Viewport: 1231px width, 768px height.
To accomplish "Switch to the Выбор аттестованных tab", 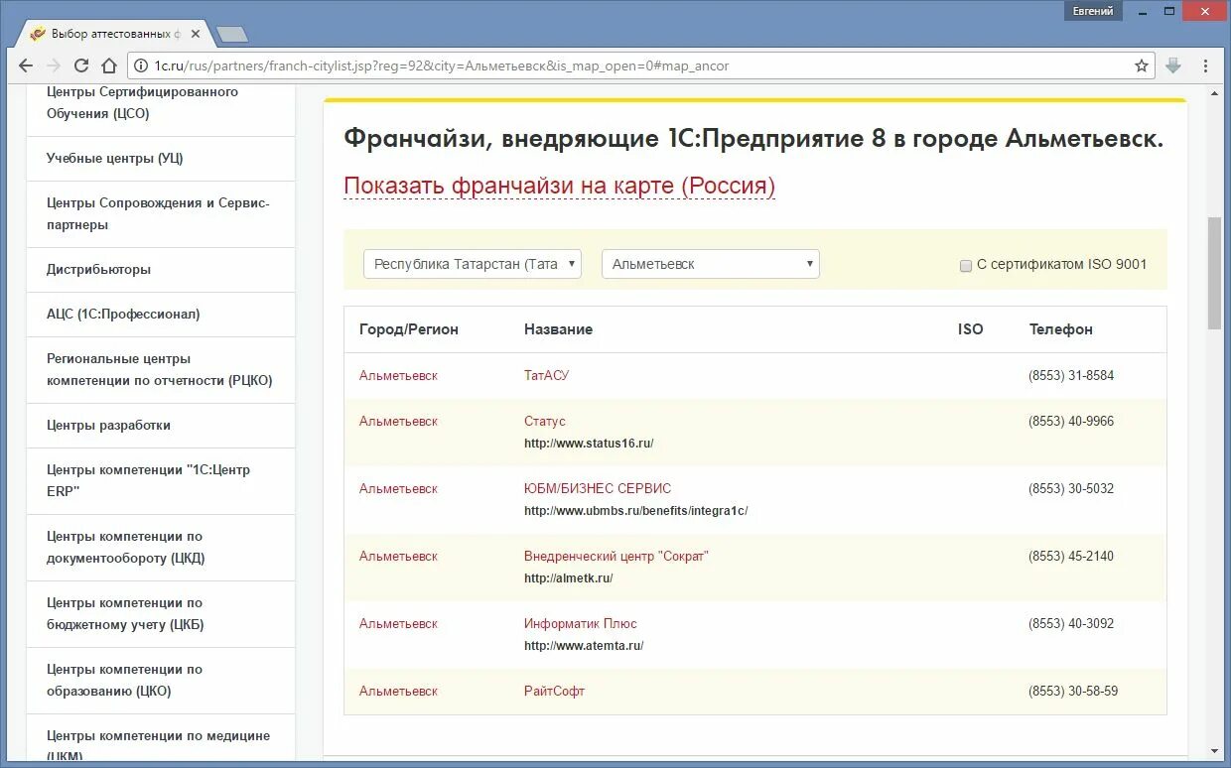I will 114,33.
